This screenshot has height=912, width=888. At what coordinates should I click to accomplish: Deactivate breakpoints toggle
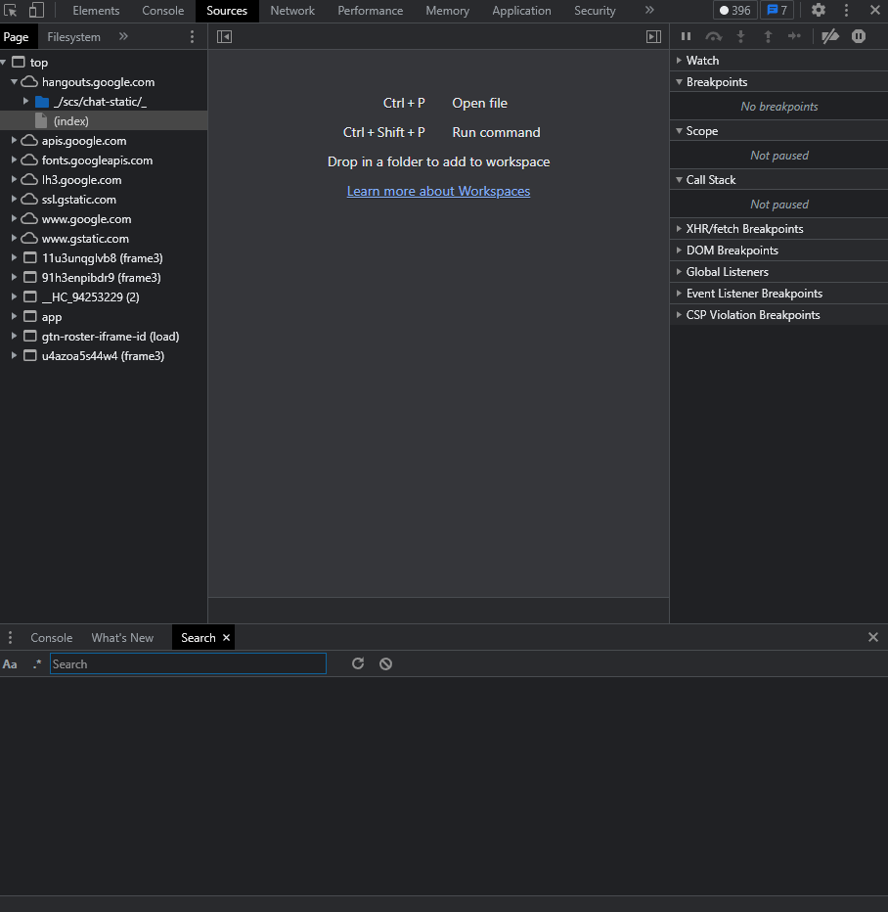pyautogui.click(x=830, y=36)
